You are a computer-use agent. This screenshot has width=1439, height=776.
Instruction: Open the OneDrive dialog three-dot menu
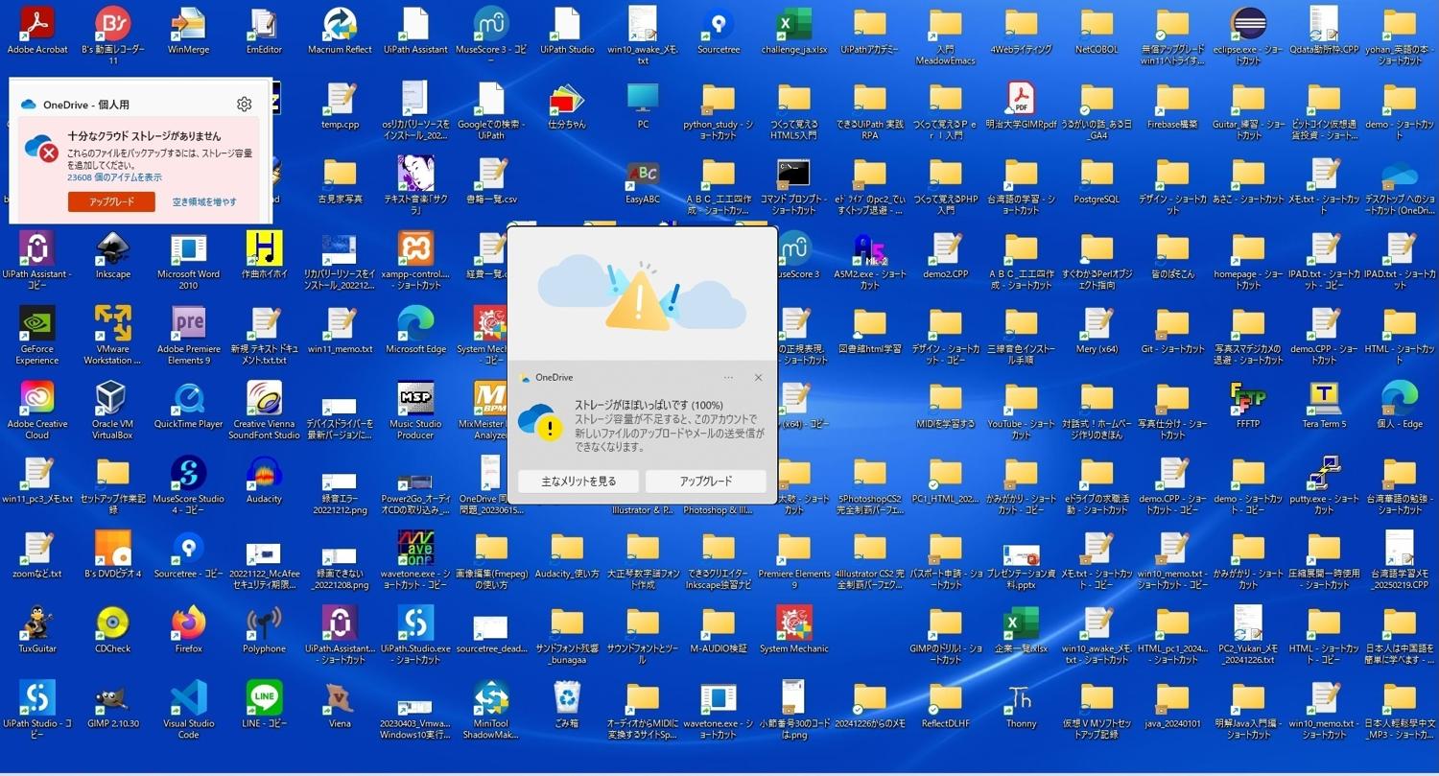(729, 378)
